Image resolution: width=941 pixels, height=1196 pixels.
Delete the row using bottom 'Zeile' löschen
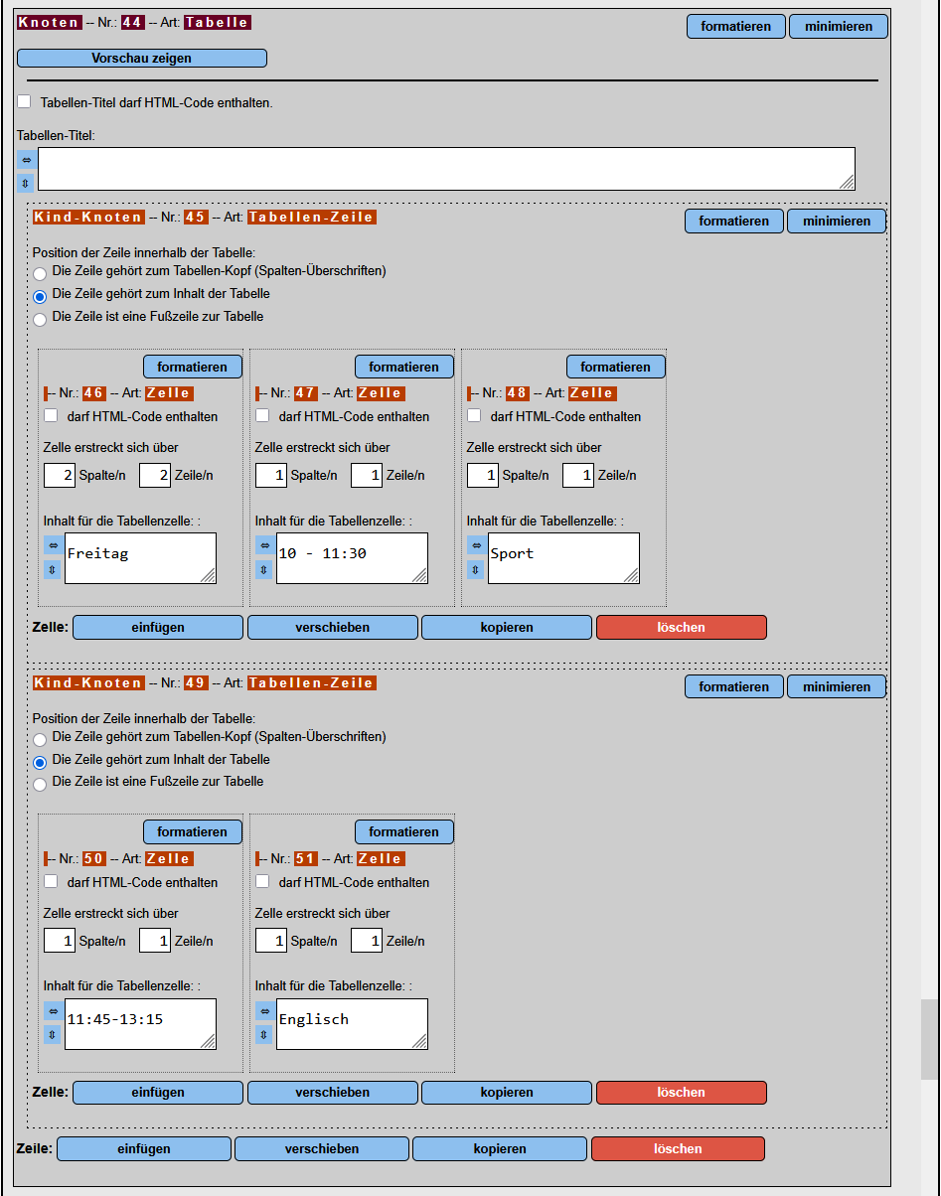(678, 1148)
